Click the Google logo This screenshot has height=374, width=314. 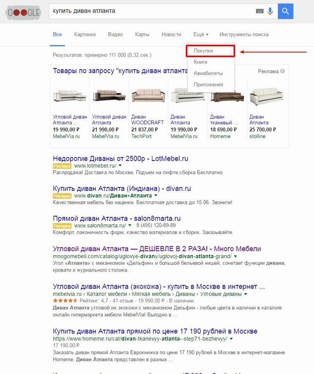23,12
